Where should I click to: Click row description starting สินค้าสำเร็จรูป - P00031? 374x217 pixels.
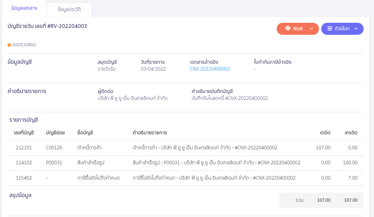tap(216, 163)
